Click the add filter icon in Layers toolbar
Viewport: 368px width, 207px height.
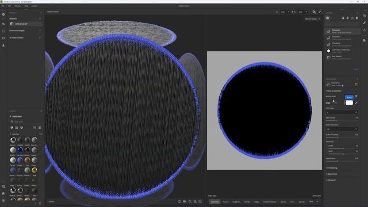[347, 18]
